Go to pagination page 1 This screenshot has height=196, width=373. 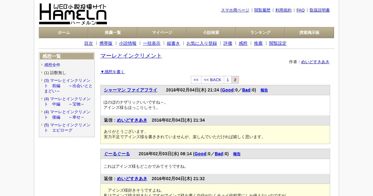point(228,80)
